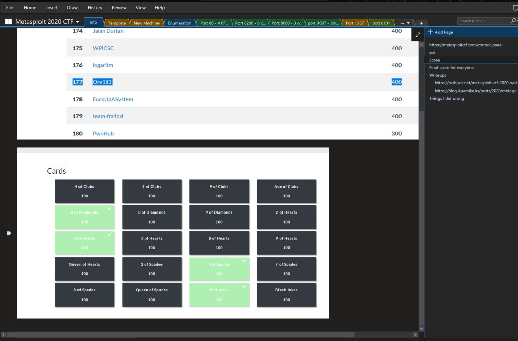Click the vertical scrollbar down arrow

tap(421, 328)
